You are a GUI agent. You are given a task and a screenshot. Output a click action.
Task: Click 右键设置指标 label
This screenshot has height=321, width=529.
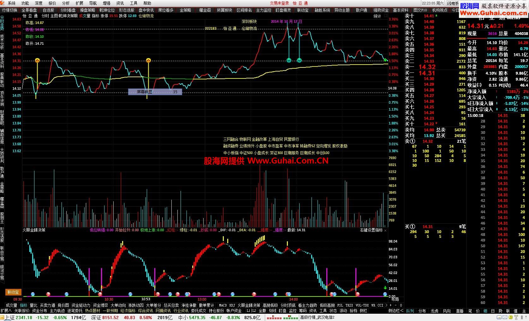(371, 230)
